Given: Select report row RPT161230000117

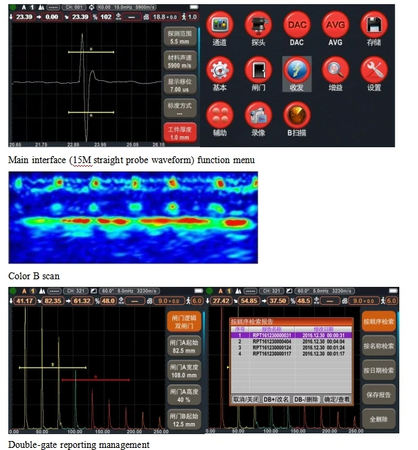Looking at the screenshot, I should click(291, 354).
